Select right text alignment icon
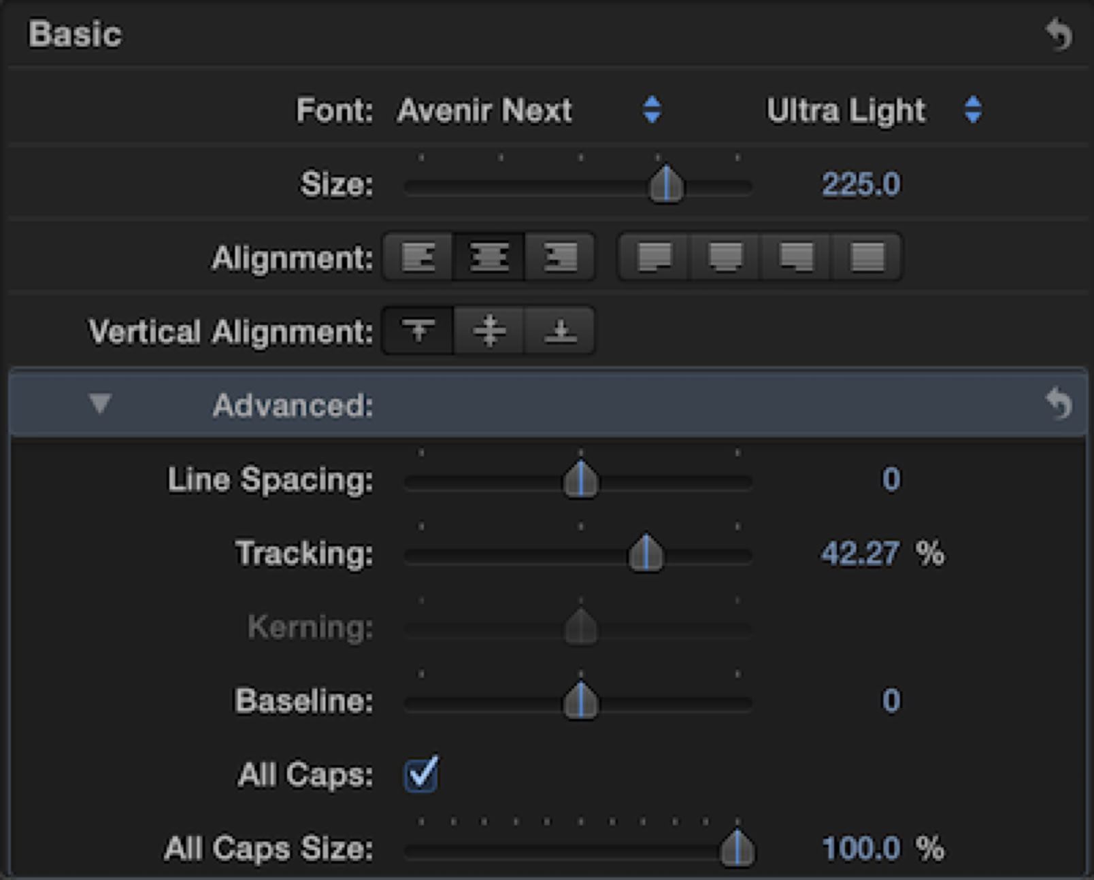Screen dimensions: 1094x880 (x=560, y=257)
